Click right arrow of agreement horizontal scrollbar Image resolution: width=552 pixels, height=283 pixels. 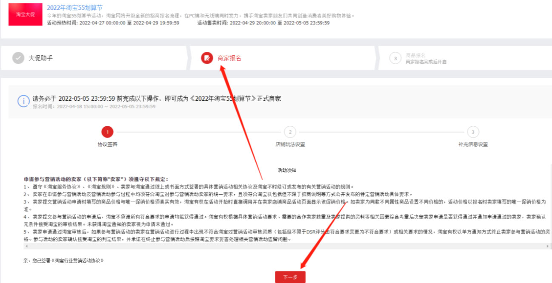(547, 246)
